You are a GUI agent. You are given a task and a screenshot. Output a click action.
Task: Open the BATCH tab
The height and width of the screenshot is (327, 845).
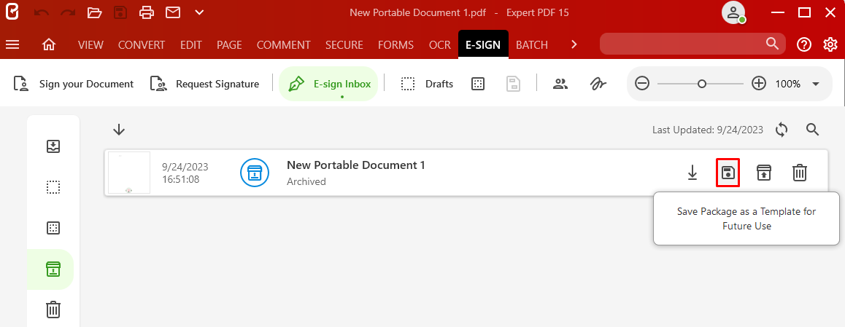pyautogui.click(x=532, y=45)
